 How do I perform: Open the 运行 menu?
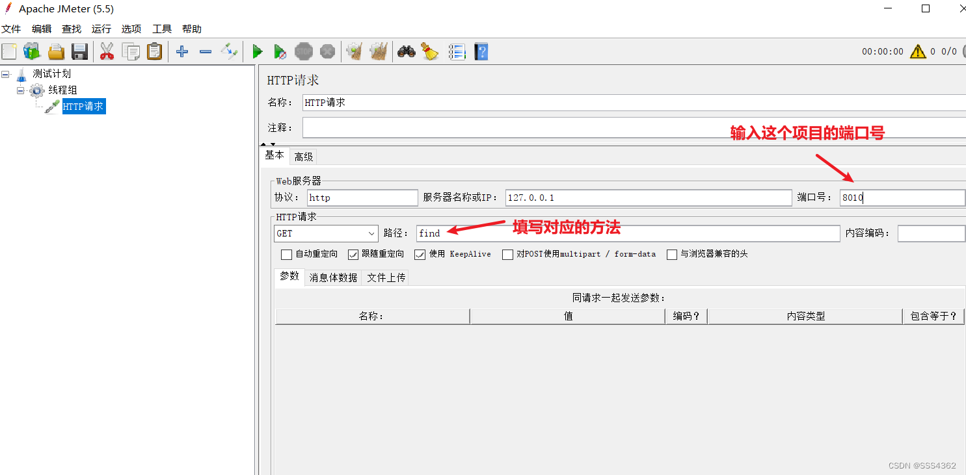tap(101, 29)
